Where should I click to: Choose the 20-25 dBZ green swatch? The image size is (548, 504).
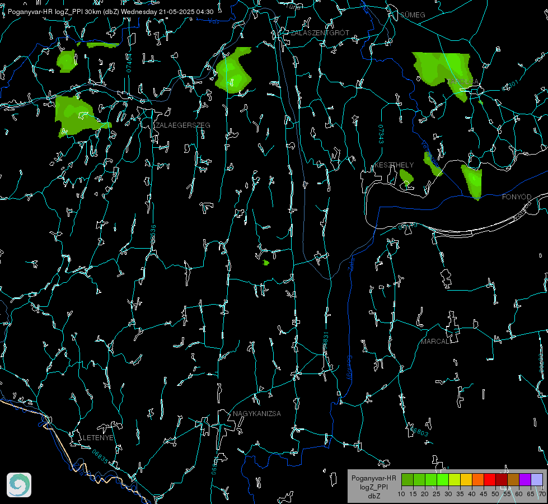(431, 479)
